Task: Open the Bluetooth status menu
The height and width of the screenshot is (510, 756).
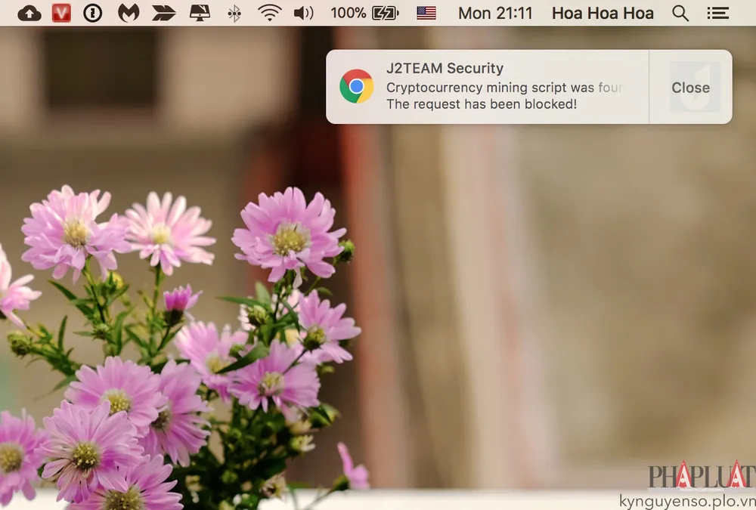Action: point(234,13)
